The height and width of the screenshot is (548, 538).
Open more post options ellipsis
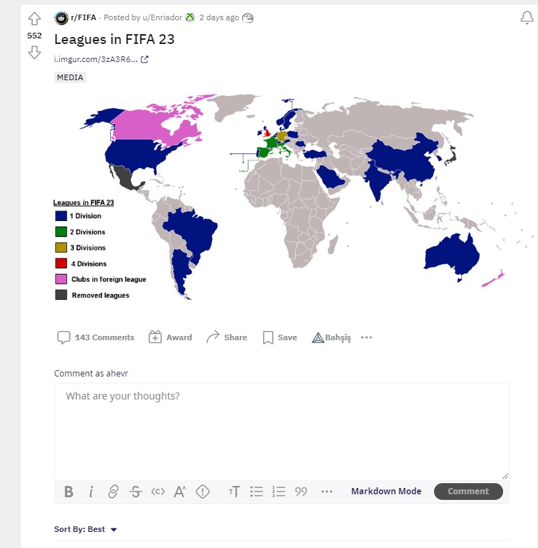[x=367, y=337]
